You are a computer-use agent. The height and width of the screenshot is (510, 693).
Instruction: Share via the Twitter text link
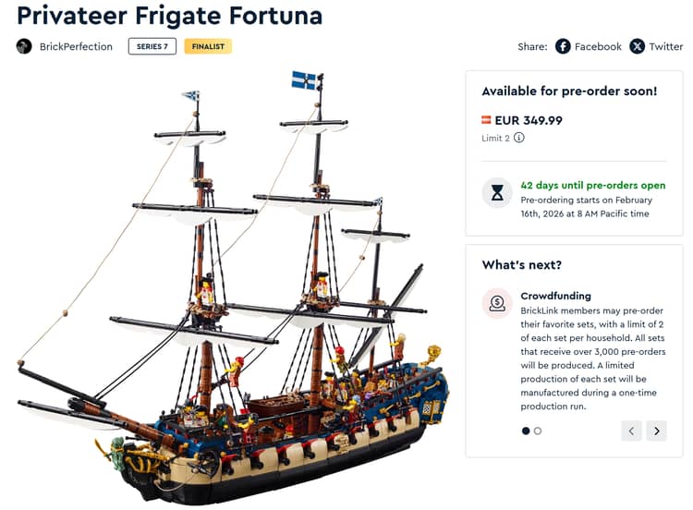tap(665, 46)
